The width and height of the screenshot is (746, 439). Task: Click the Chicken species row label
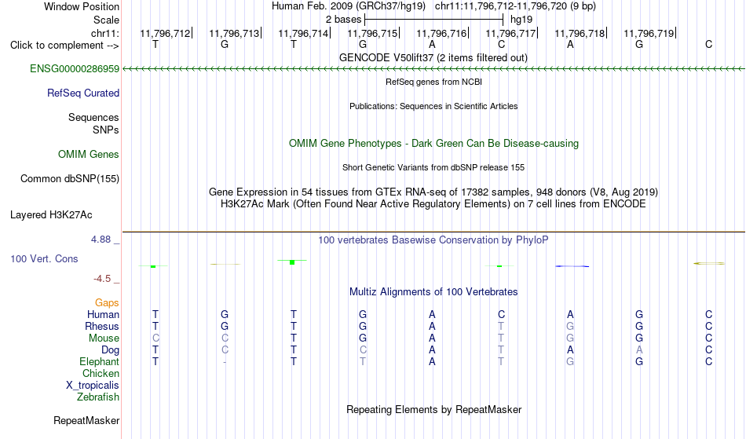(x=101, y=374)
